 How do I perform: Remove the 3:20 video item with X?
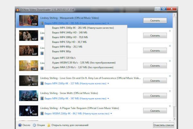(170, 61)
